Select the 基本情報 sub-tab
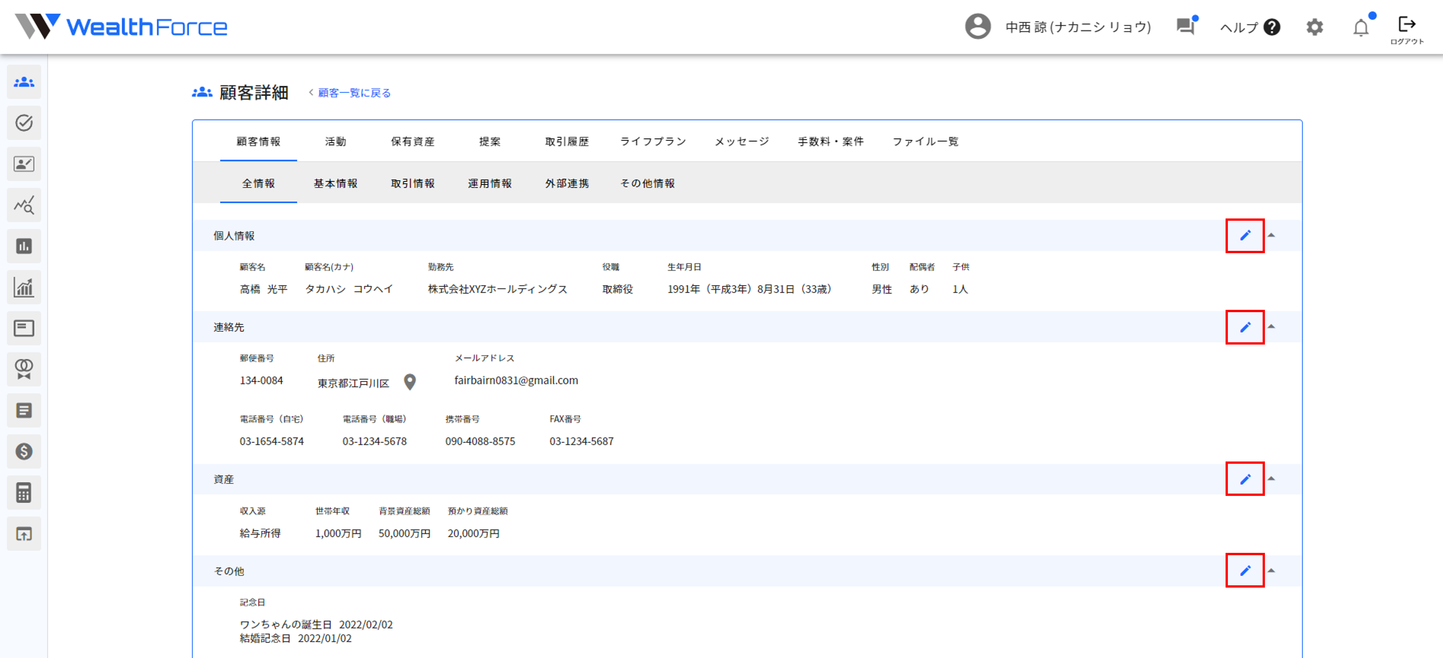The height and width of the screenshot is (658, 1443). [x=335, y=183]
